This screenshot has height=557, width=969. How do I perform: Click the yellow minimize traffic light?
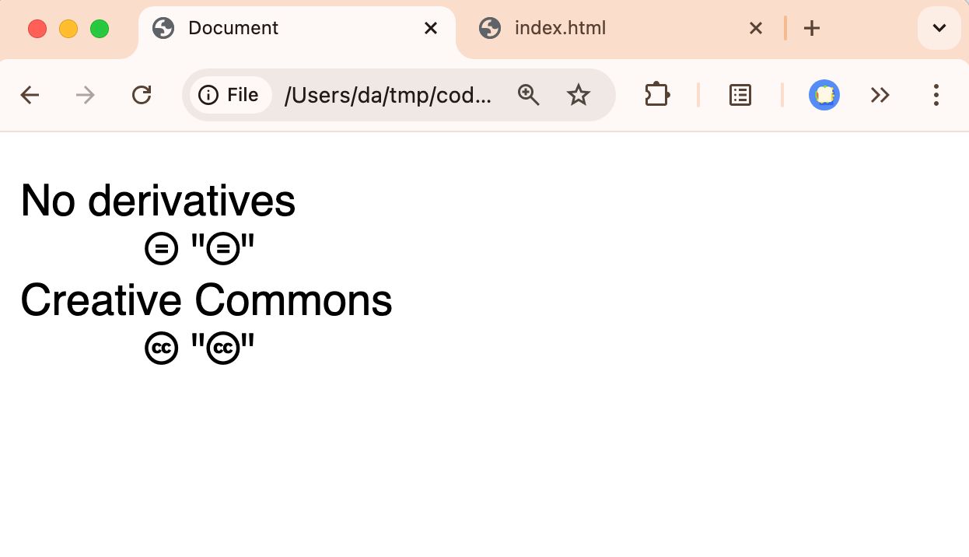[x=68, y=28]
